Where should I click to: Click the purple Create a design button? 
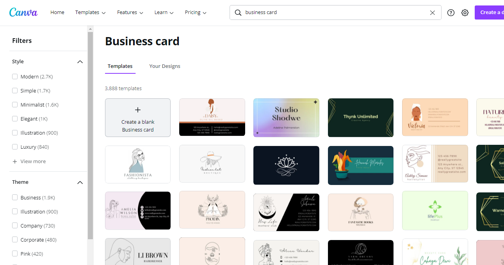tap(489, 12)
